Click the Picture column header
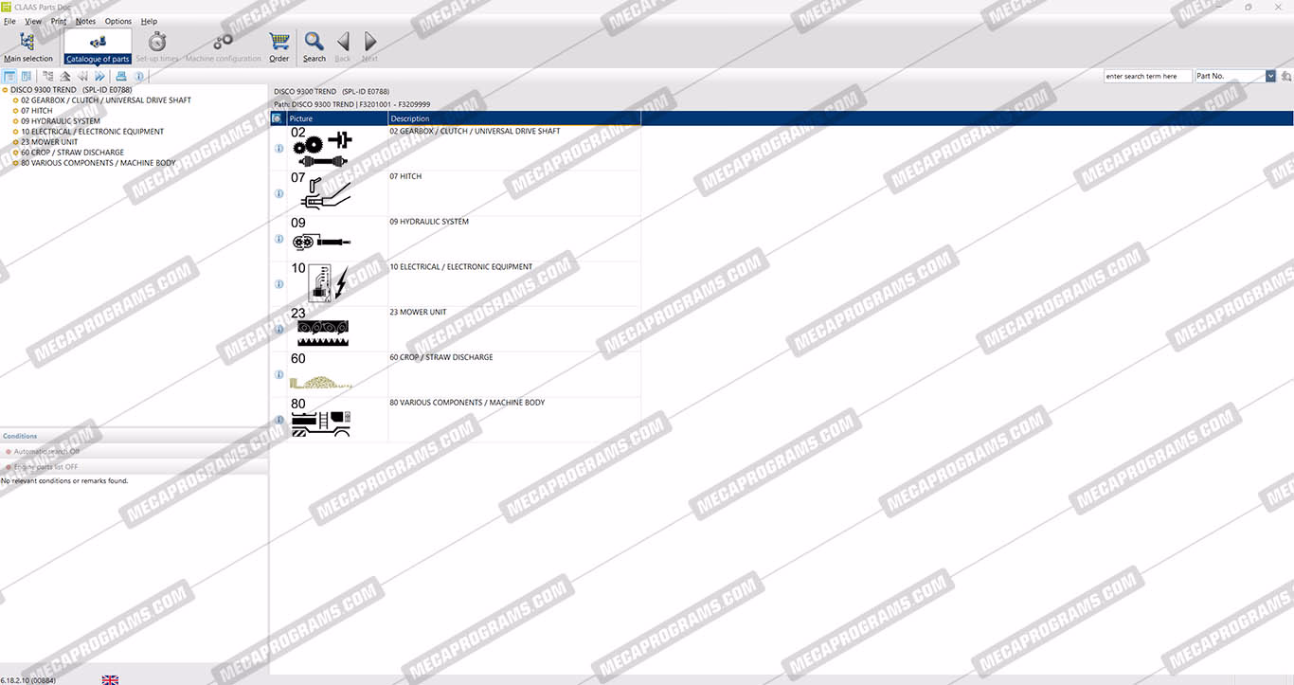This screenshot has height=685, width=1294. (x=338, y=118)
